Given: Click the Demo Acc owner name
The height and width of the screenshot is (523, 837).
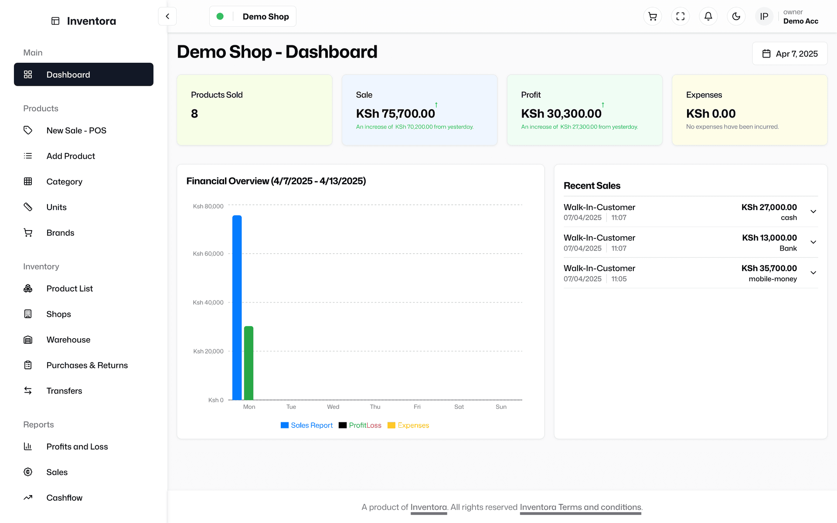Looking at the screenshot, I should tap(801, 21).
